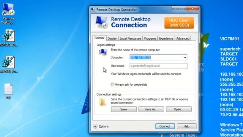Expand the Computer address dropdown list

[x=185, y=57]
